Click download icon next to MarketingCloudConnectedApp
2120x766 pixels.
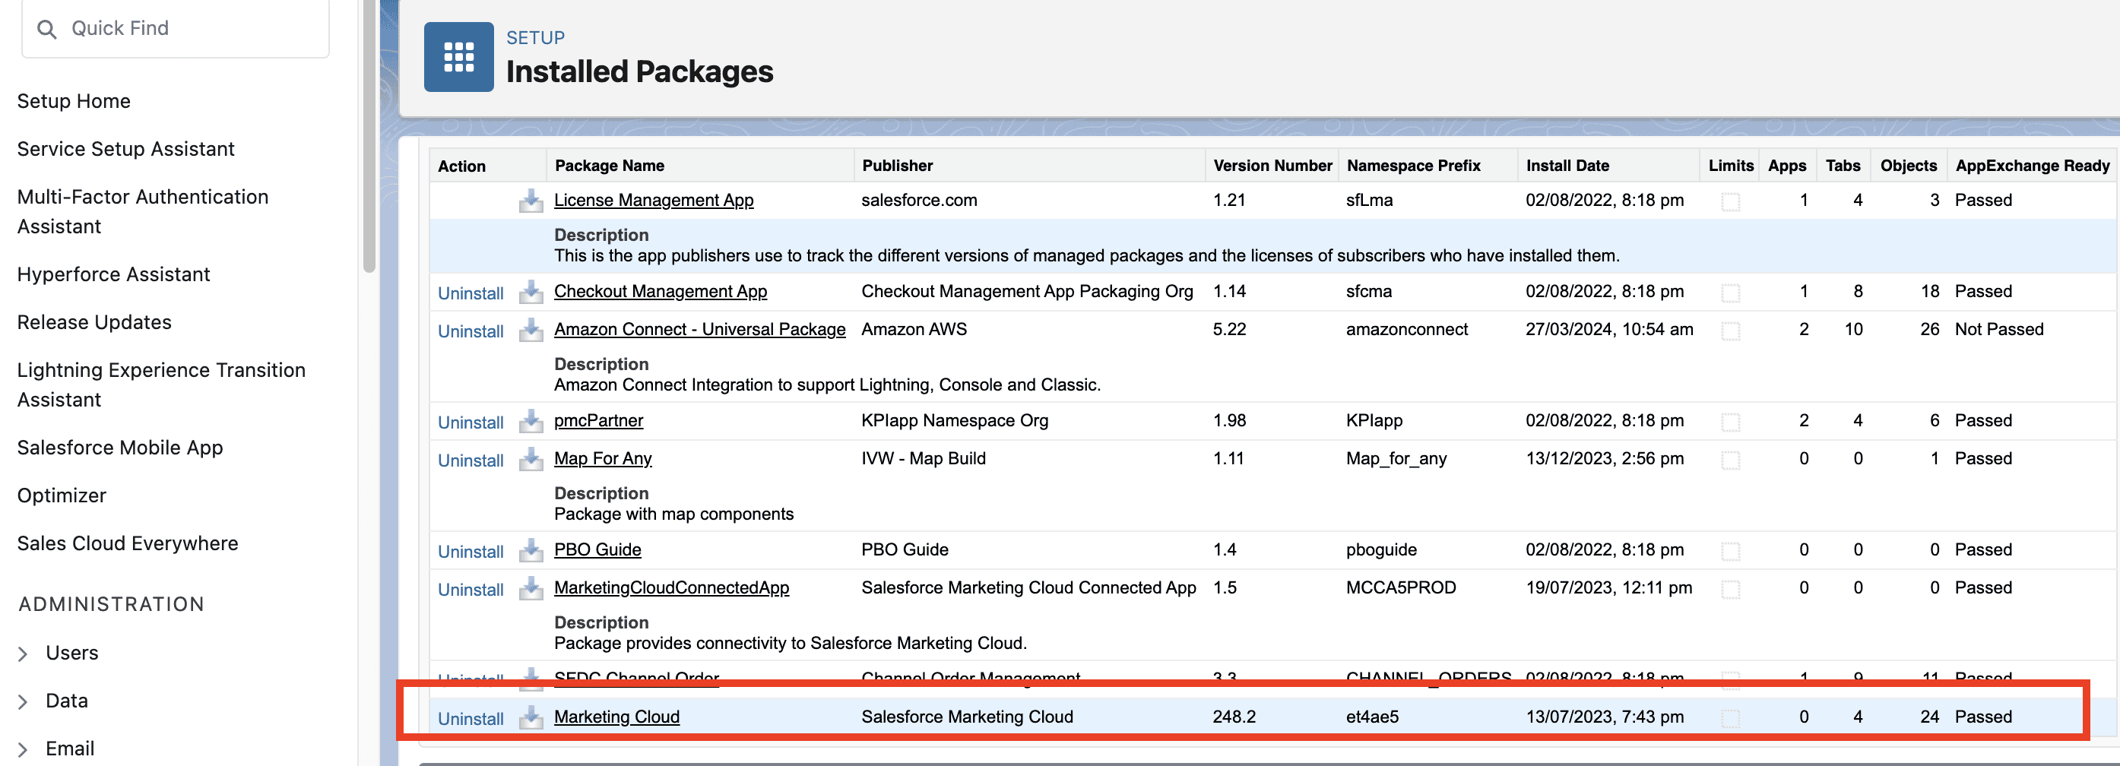point(531,588)
